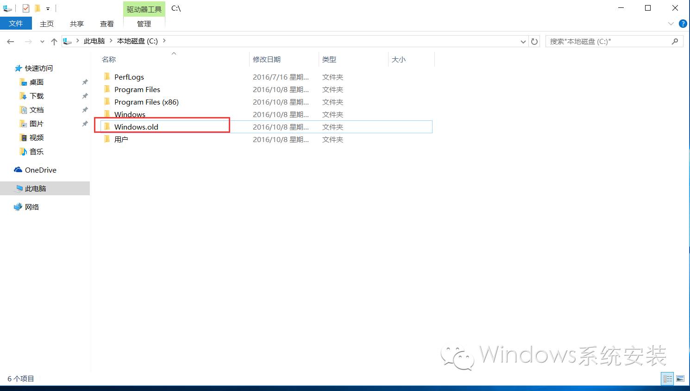Open 音乐 in the navigation pane
This screenshot has width=690, height=391.
[x=36, y=152]
